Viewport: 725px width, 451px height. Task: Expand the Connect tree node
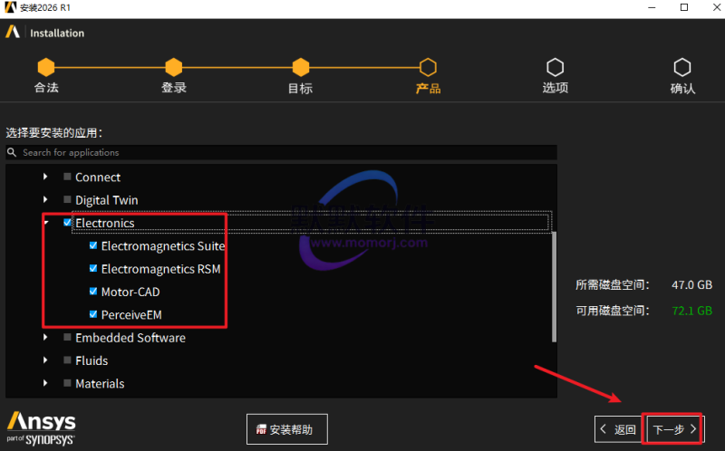pos(45,178)
